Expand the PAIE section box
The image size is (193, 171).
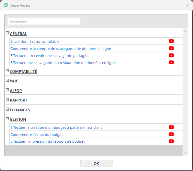(7, 80)
